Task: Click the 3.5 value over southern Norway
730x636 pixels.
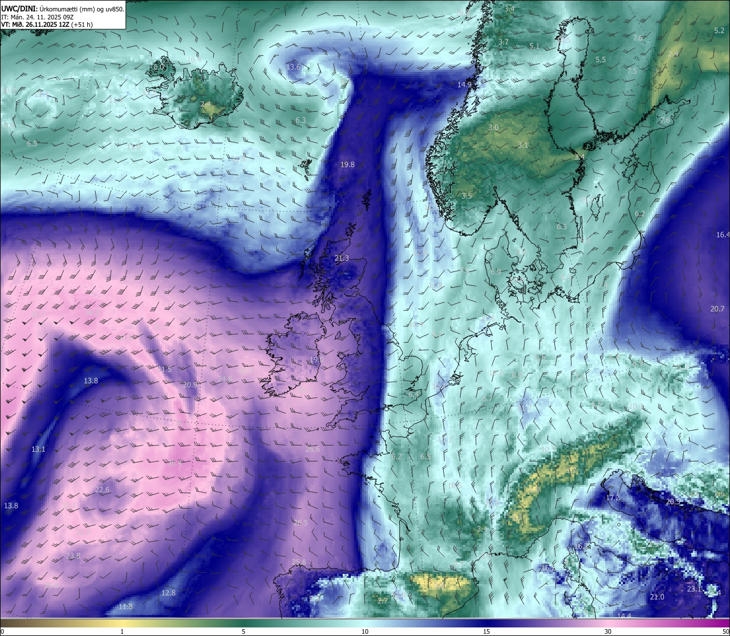Action: [467, 195]
